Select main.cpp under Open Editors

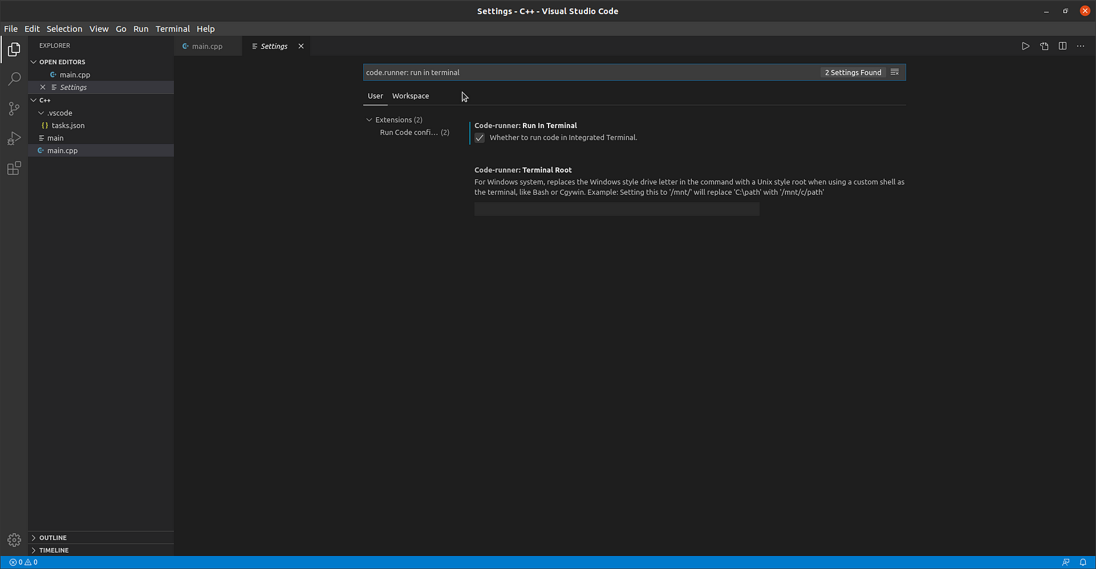75,74
